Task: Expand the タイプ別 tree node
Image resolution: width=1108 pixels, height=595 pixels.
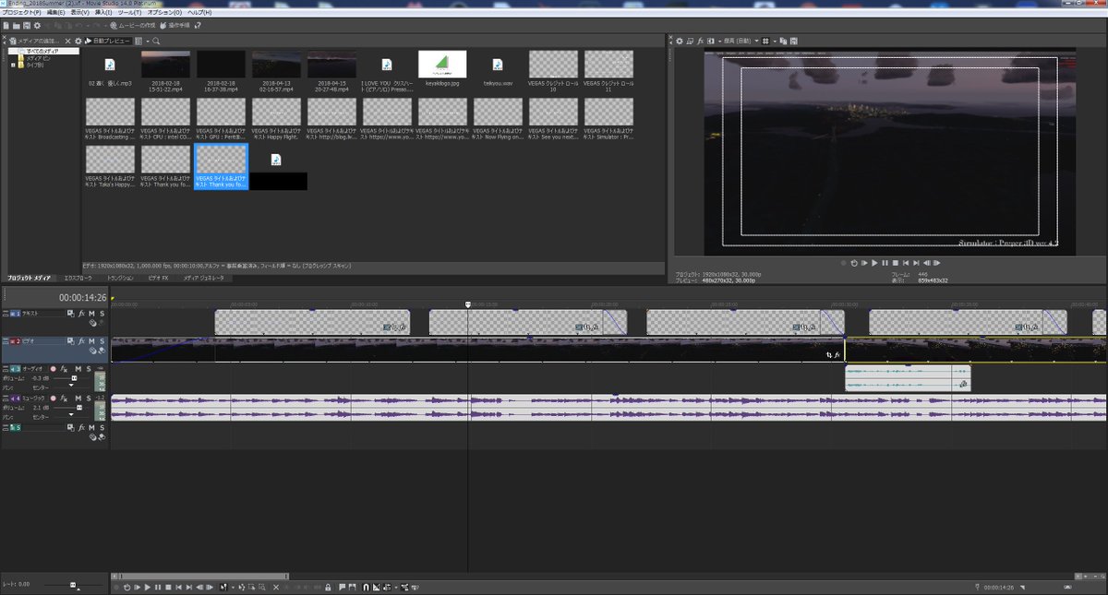Action: (x=12, y=65)
